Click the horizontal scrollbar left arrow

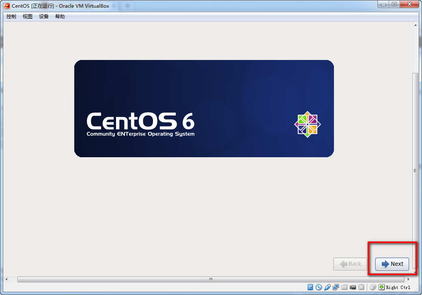[x=6, y=280]
